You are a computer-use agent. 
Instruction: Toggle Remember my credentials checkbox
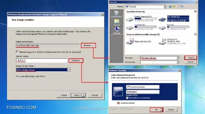click(127, 98)
